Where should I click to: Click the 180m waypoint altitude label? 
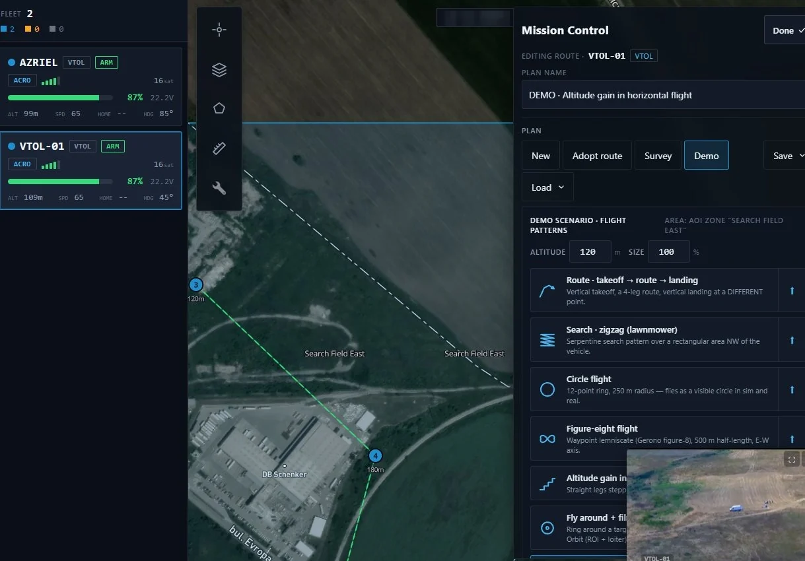click(375, 469)
